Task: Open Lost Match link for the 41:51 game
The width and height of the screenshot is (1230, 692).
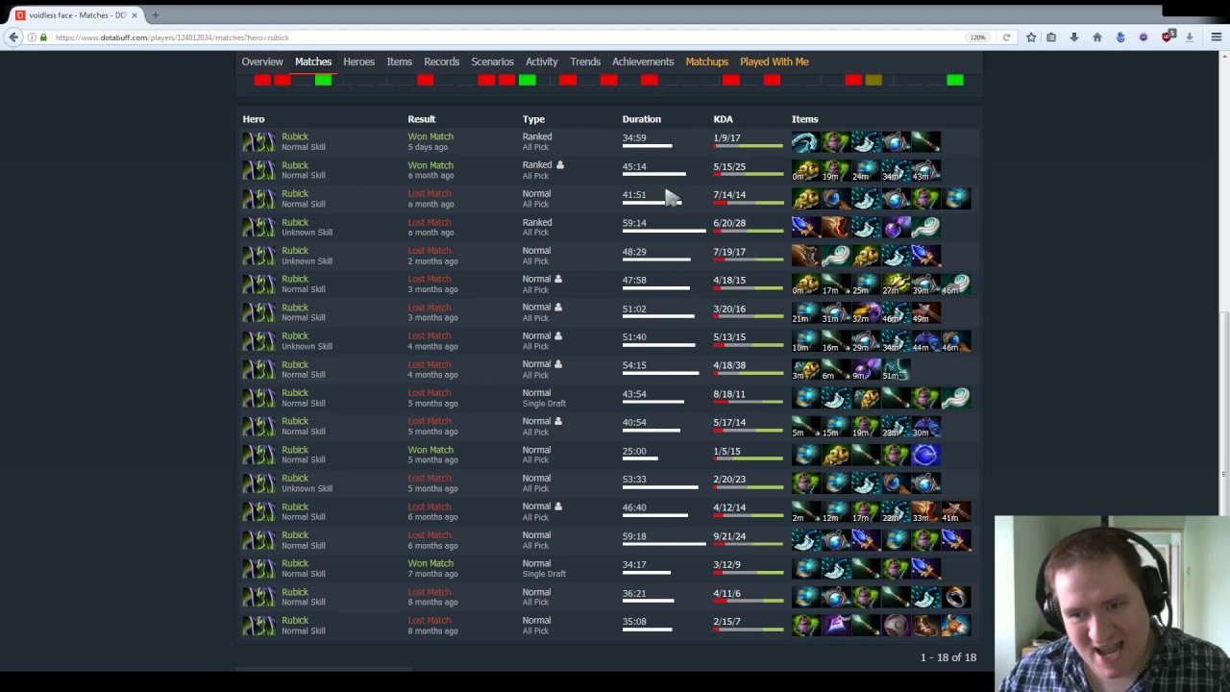Action: click(x=430, y=193)
